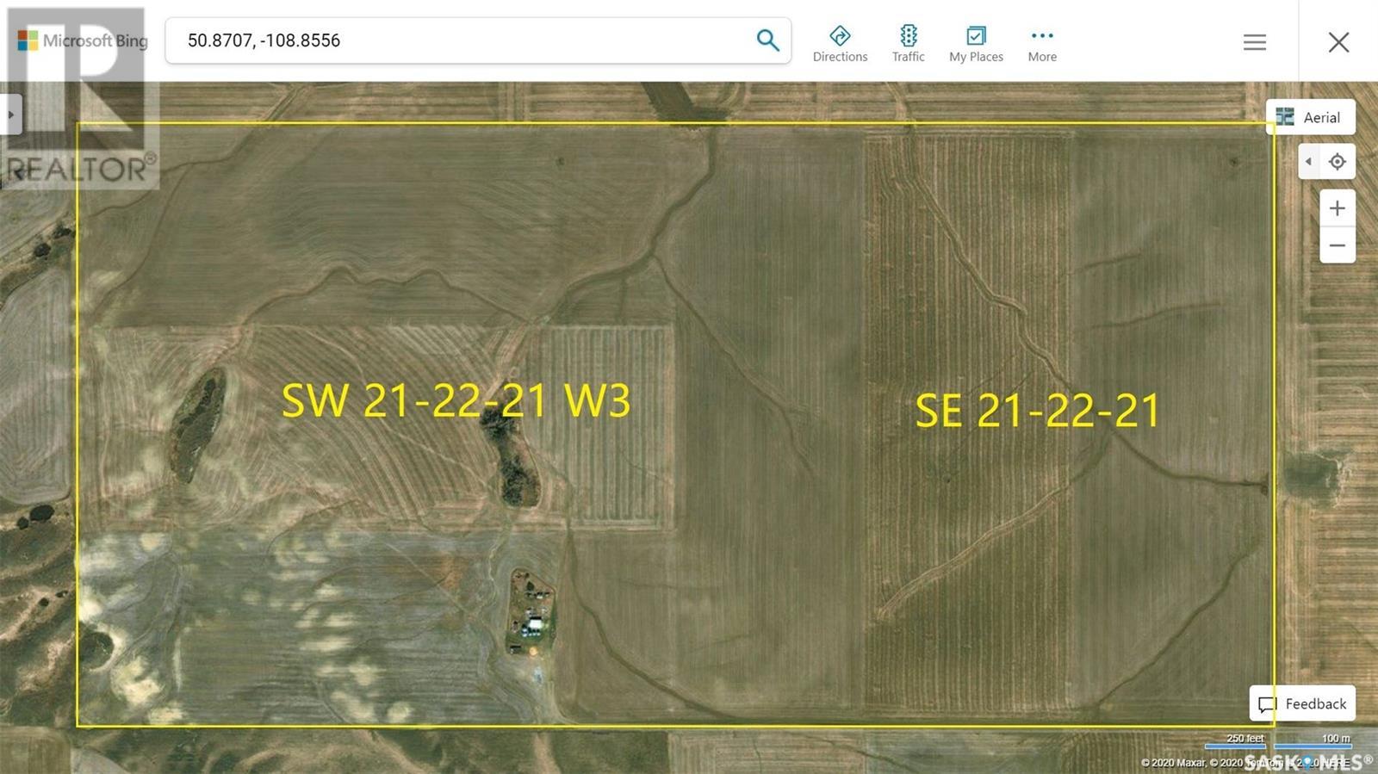Click the search magnifier icon
This screenshot has height=774, width=1378.
click(767, 40)
